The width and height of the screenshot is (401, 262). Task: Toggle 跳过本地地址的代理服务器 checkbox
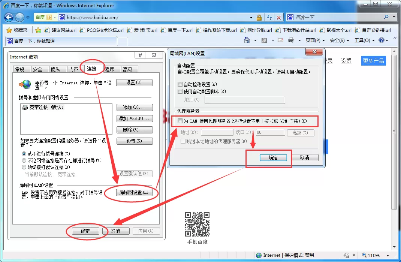pyautogui.click(x=183, y=141)
